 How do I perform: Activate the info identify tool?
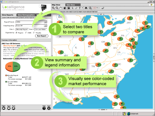(90, 8)
